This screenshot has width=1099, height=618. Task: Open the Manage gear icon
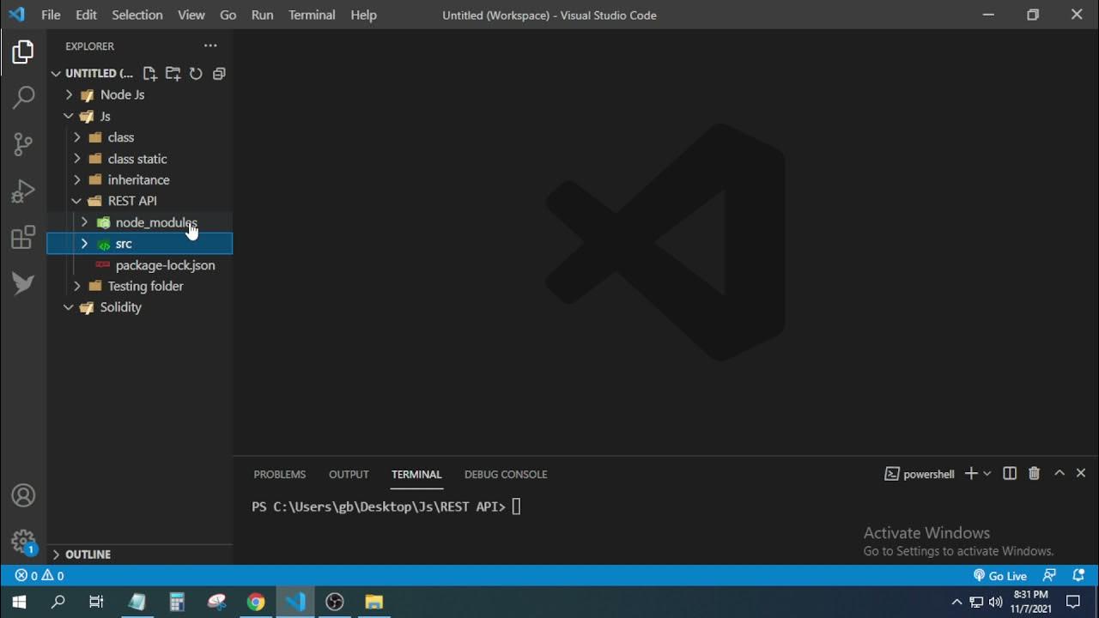pos(23,541)
